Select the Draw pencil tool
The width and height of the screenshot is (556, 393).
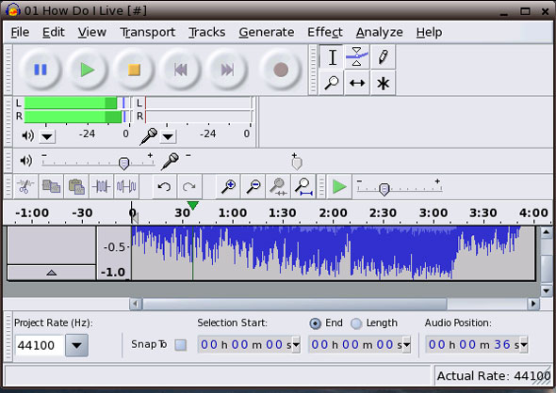(383, 57)
